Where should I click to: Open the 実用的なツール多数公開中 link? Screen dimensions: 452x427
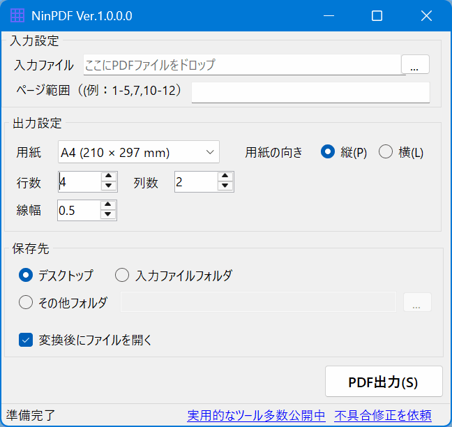(256, 416)
